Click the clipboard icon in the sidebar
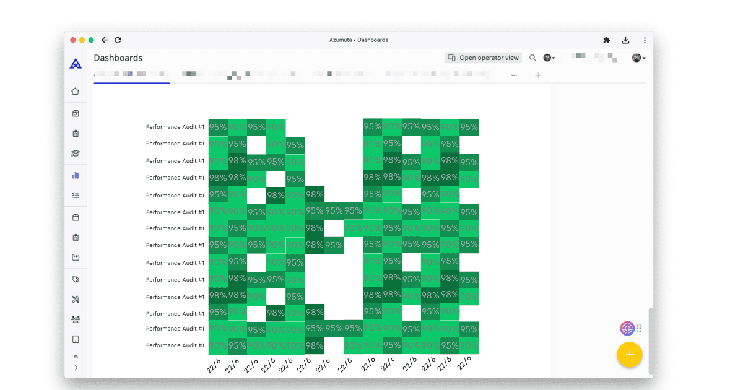This screenshot has width=743, height=390. click(76, 133)
